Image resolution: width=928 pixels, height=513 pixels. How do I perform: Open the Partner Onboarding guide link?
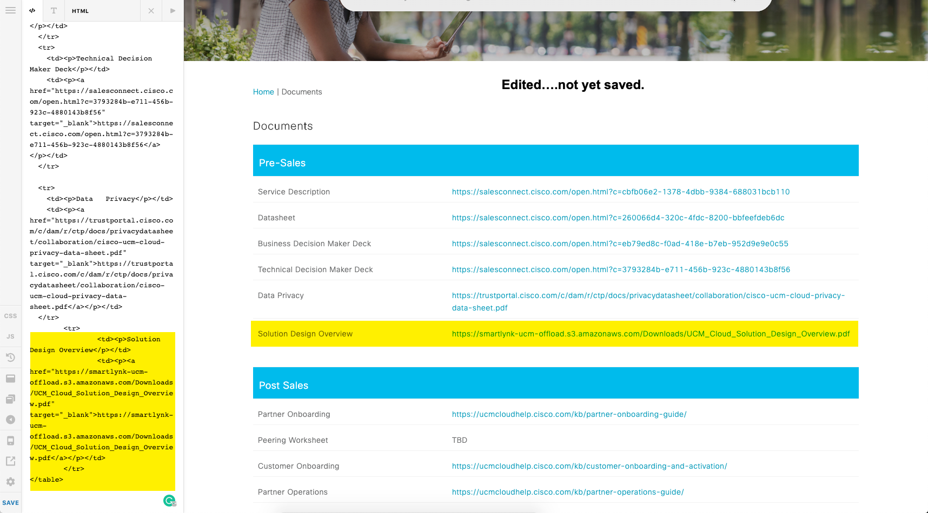tap(569, 414)
